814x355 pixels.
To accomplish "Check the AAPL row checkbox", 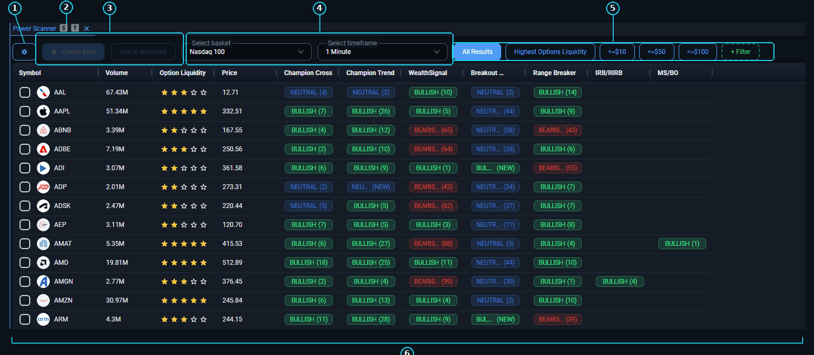I will pyautogui.click(x=25, y=111).
